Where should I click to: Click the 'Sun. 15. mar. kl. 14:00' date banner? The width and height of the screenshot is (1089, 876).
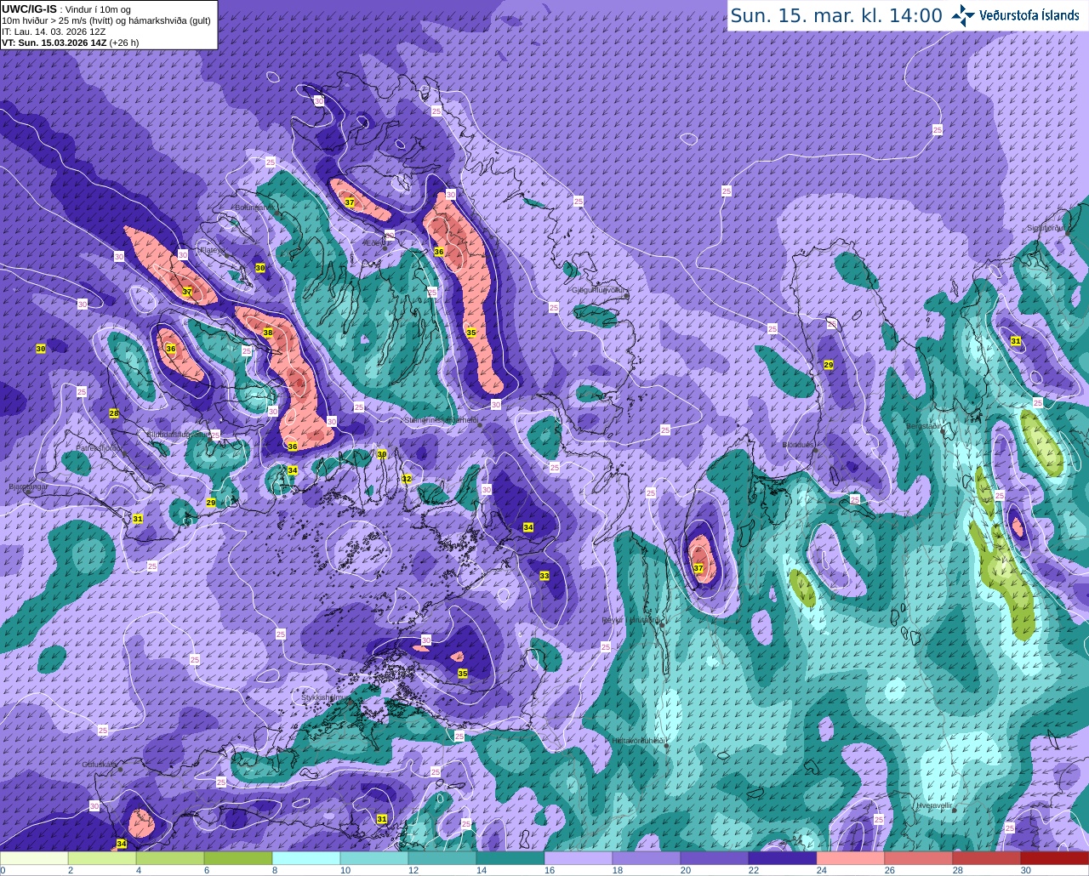coord(836,15)
